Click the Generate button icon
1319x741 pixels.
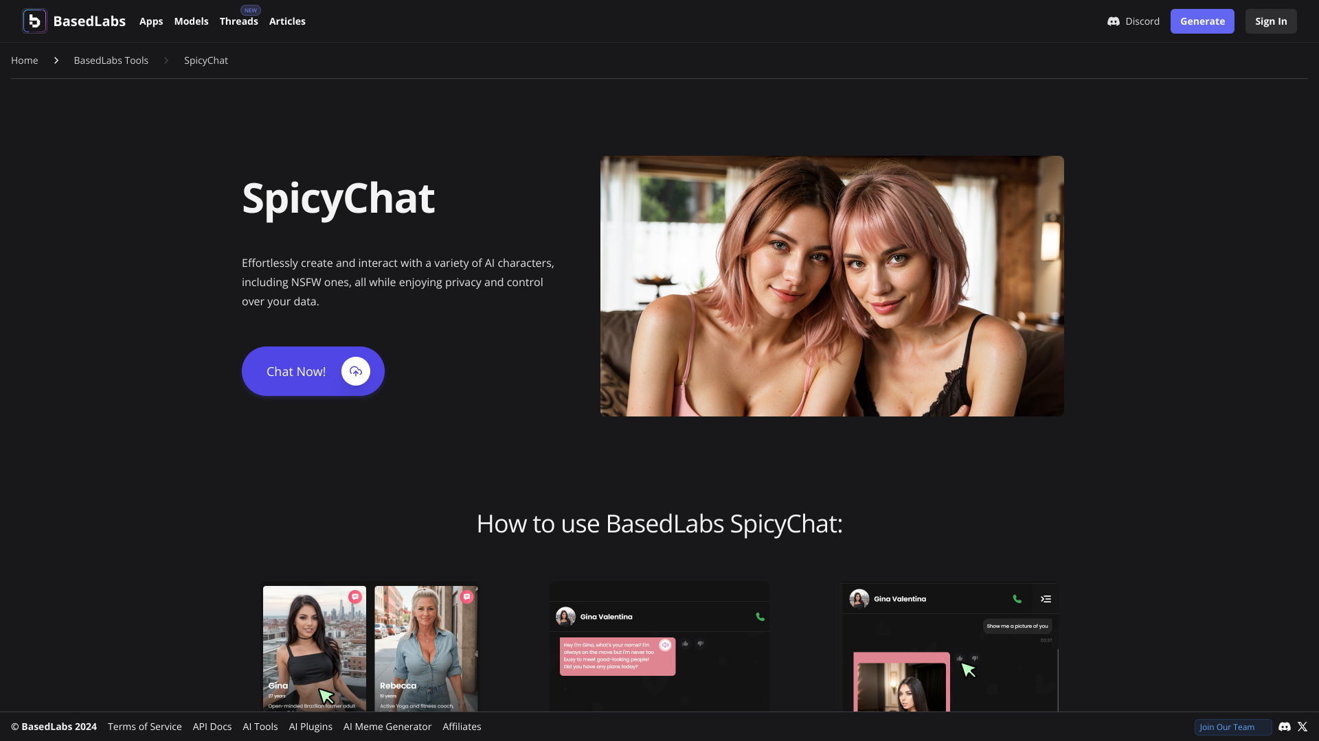coord(1202,21)
